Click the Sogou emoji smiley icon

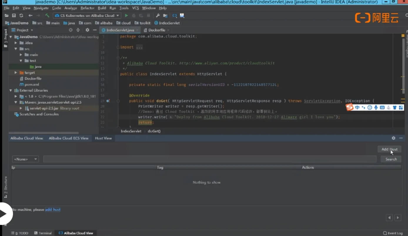370,108
